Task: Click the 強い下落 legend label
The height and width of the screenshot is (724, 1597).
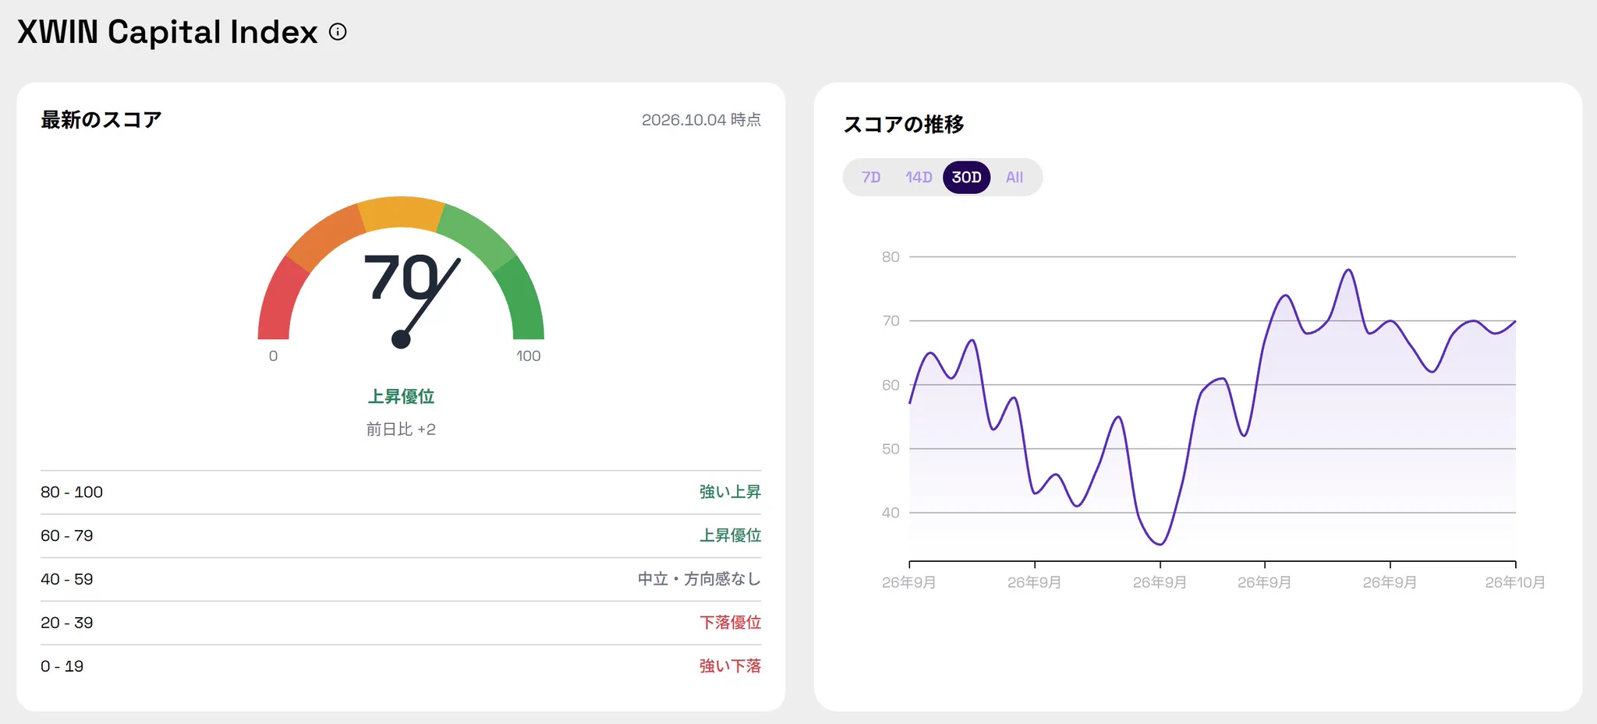Action: (730, 666)
